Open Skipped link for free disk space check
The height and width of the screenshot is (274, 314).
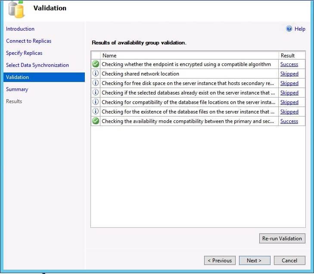coord(289,83)
